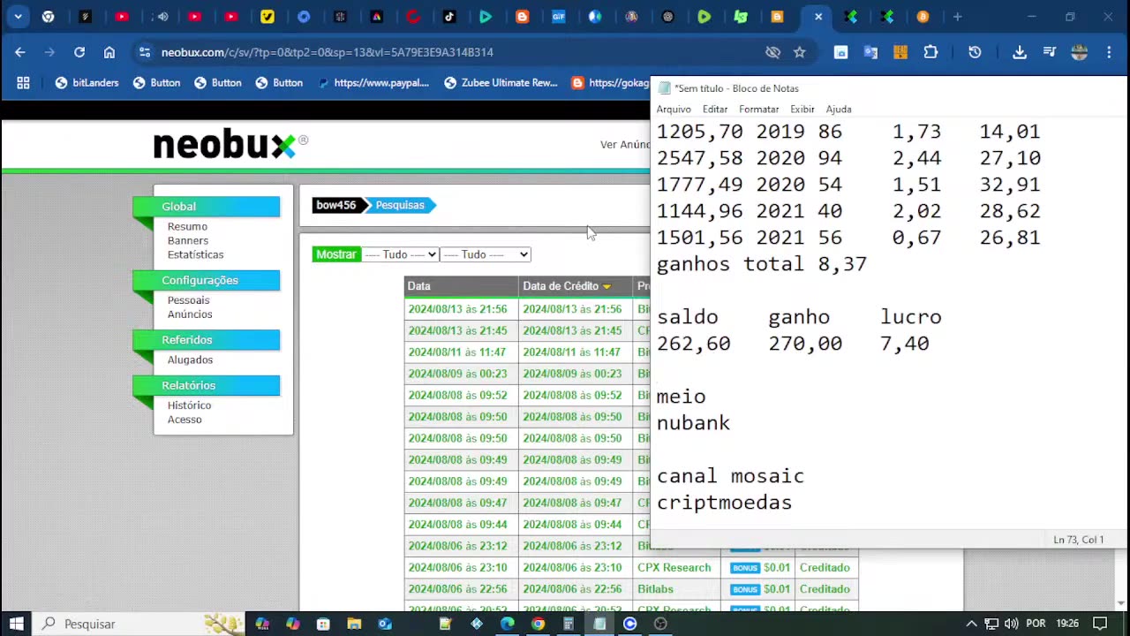Open Notepad's Exibir menu
The image size is (1130, 636).
coord(802,110)
